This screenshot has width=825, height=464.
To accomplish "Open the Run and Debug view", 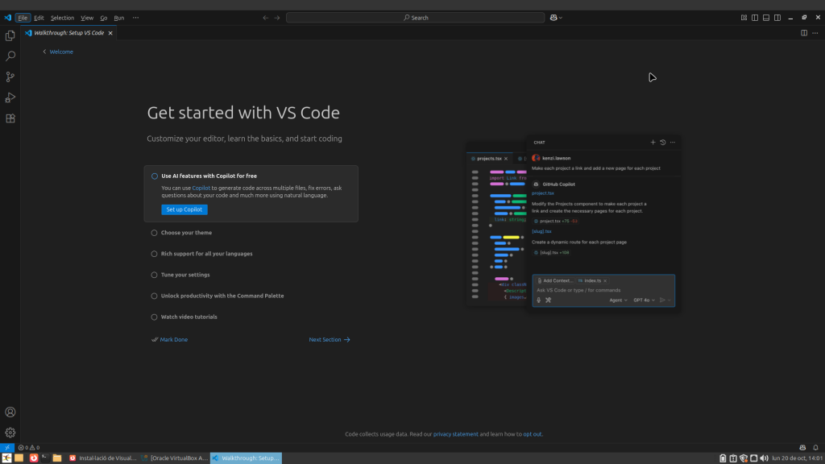I will pos(10,97).
